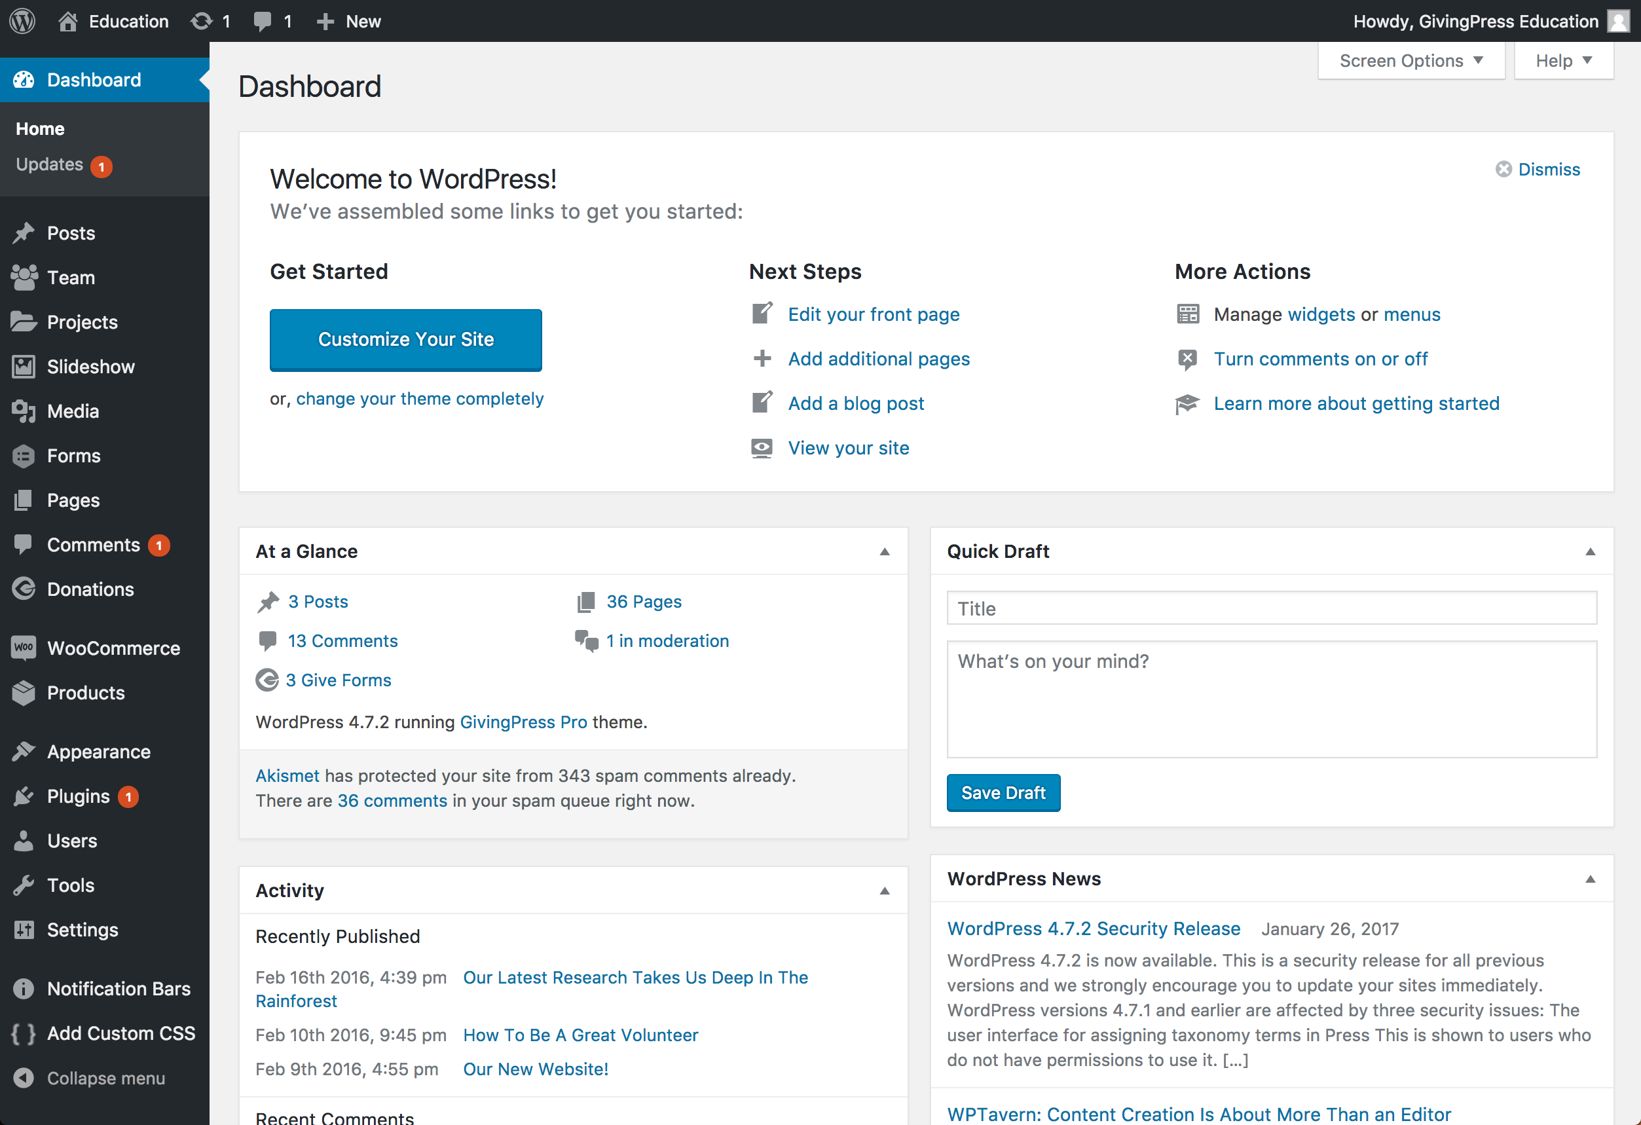Click the Plugins plug icon
The image size is (1641, 1125).
24,796
